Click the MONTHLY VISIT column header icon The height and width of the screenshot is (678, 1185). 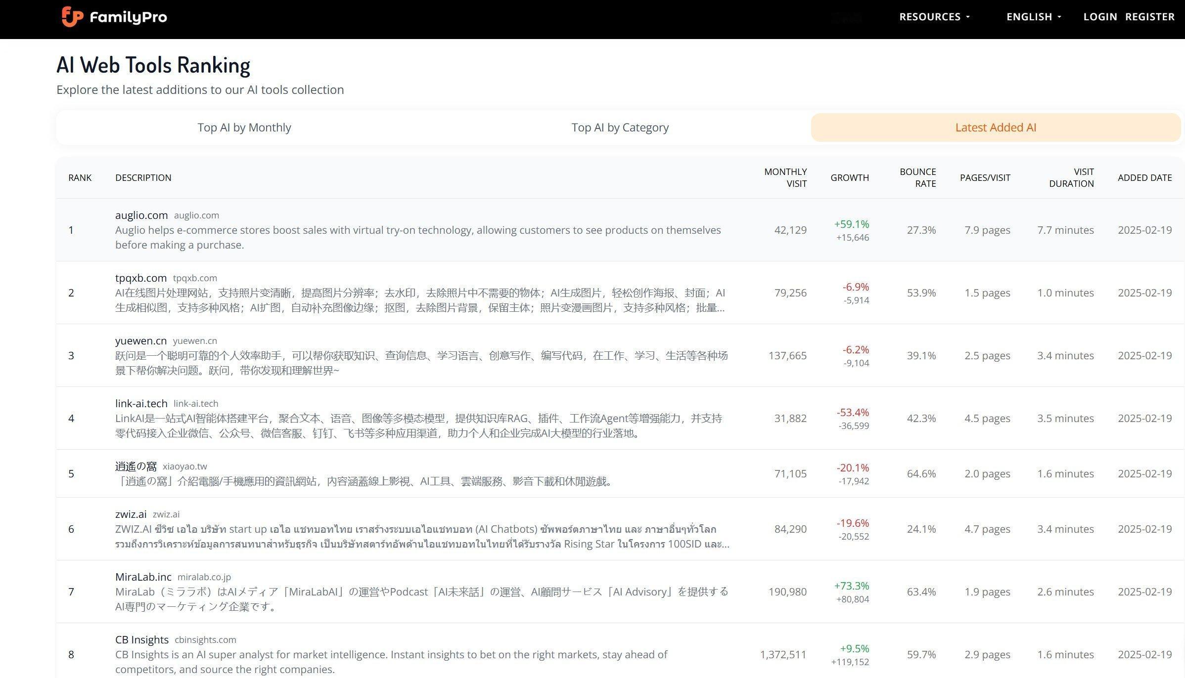point(784,176)
